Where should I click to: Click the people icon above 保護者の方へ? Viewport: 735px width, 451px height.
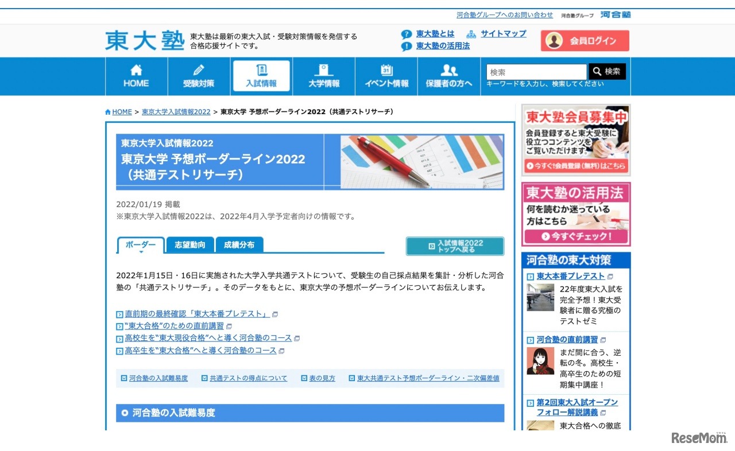[449, 70]
